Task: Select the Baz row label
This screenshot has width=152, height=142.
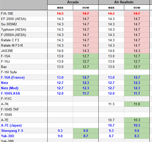Action: [x=24, y=67]
